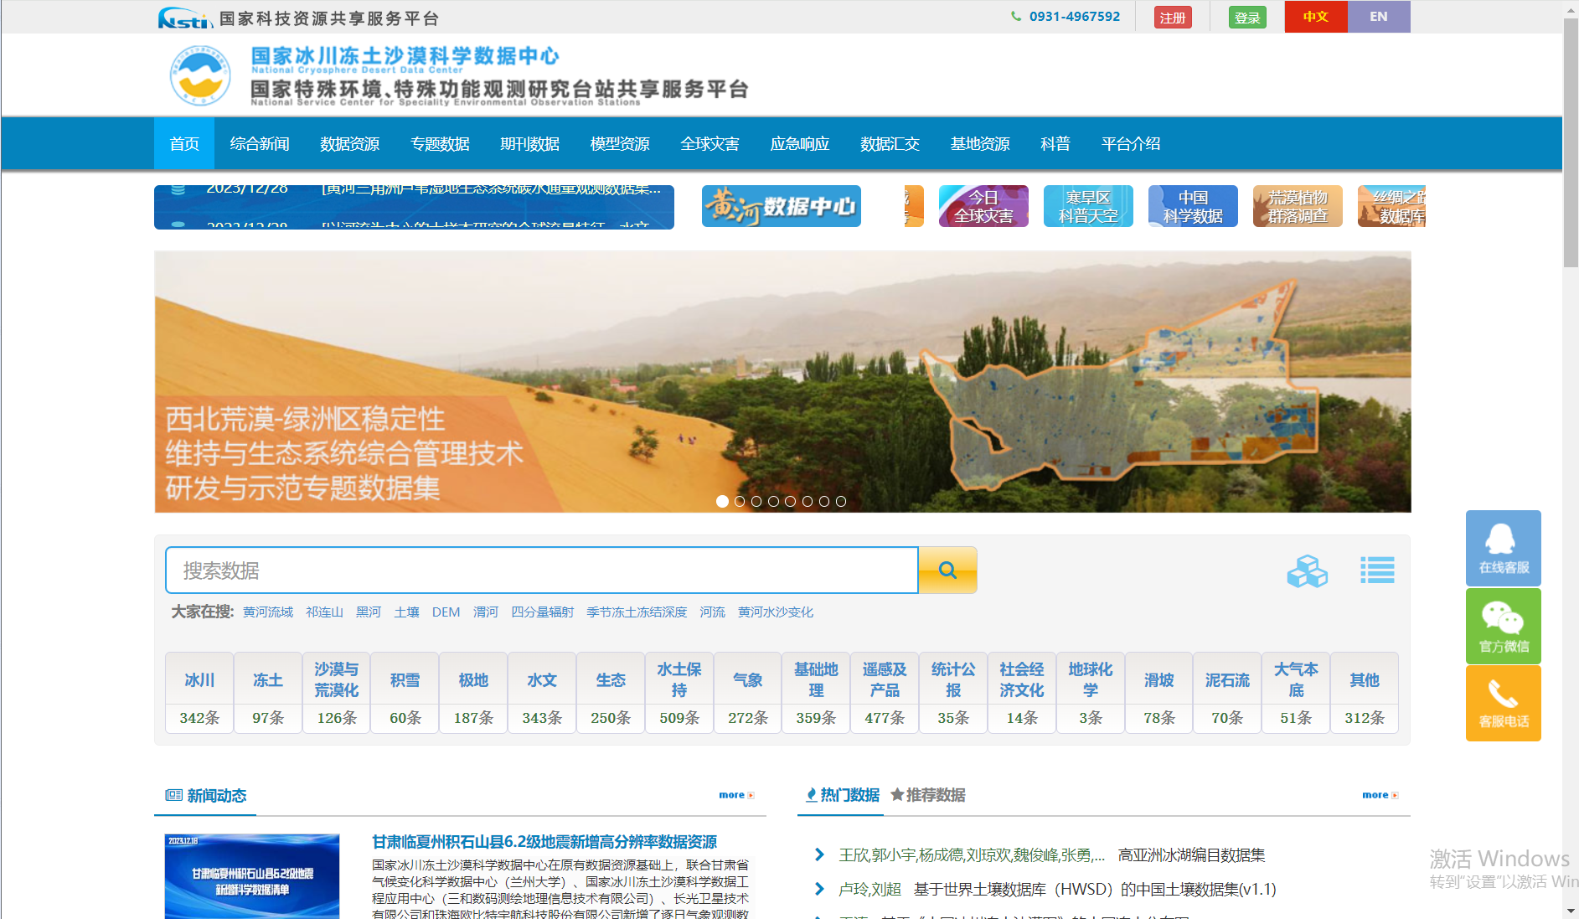Select the fourth carousel dot
This screenshot has width=1579, height=919.
click(773, 501)
